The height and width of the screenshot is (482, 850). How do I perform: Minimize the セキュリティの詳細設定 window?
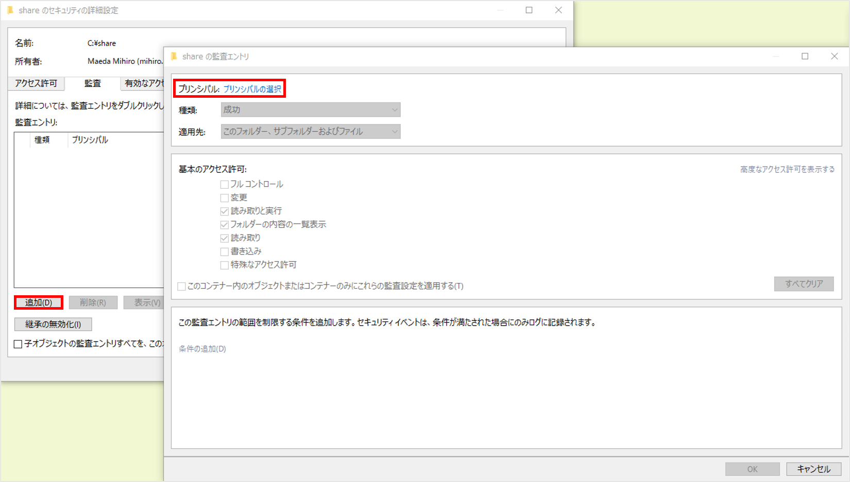click(x=500, y=10)
